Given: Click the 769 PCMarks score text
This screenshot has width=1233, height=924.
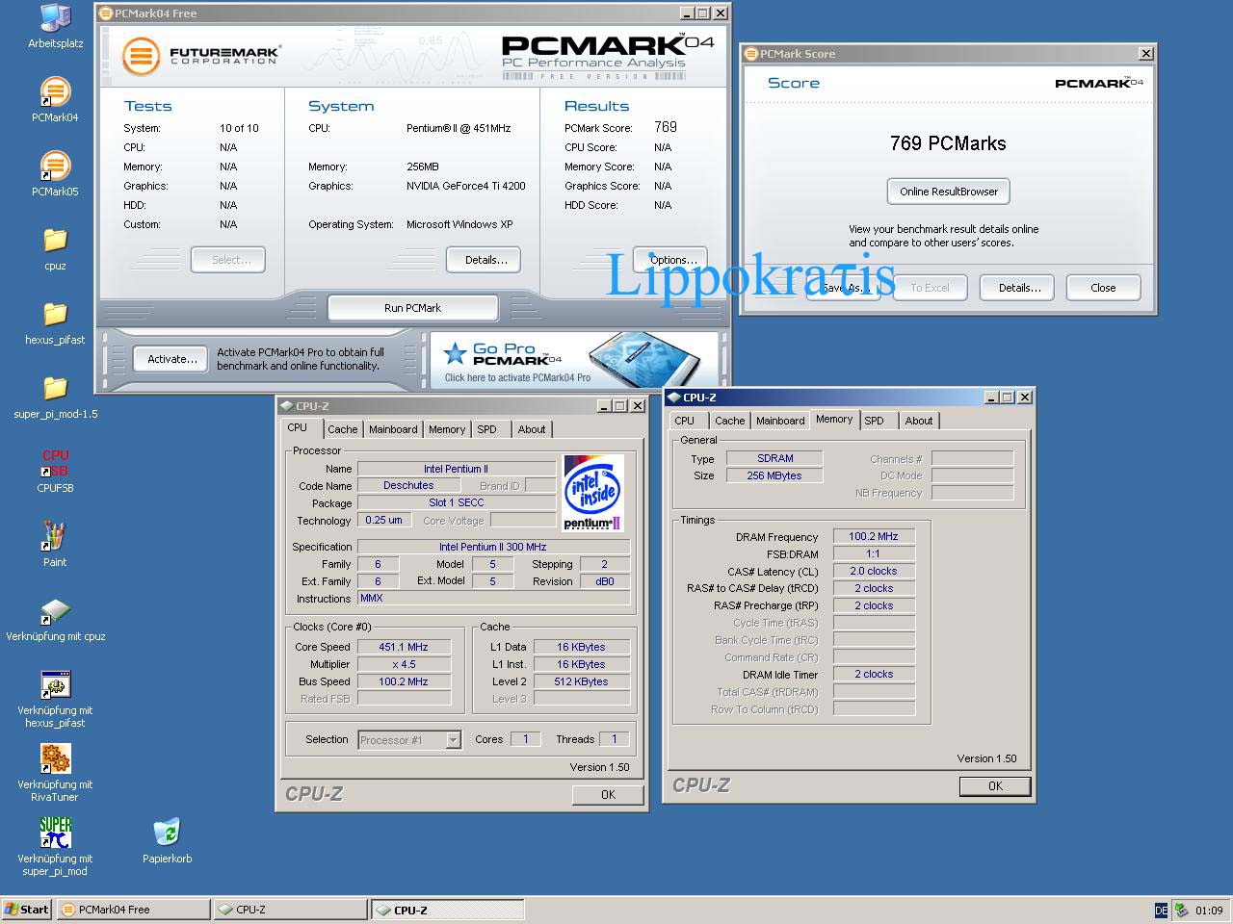Looking at the screenshot, I should click(x=948, y=143).
